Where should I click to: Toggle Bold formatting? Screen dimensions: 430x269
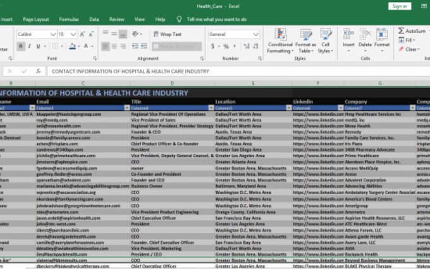point(21,46)
